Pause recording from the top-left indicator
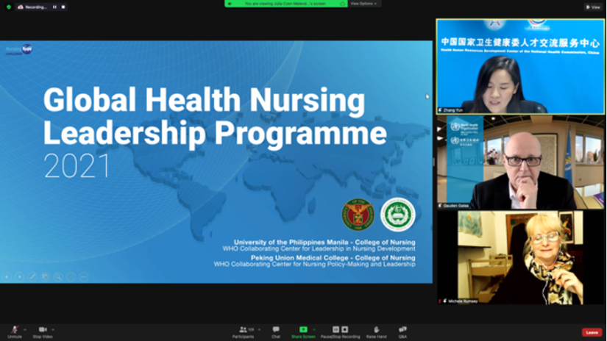The height and width of the screenshot is (341, 607). [54, 7]
